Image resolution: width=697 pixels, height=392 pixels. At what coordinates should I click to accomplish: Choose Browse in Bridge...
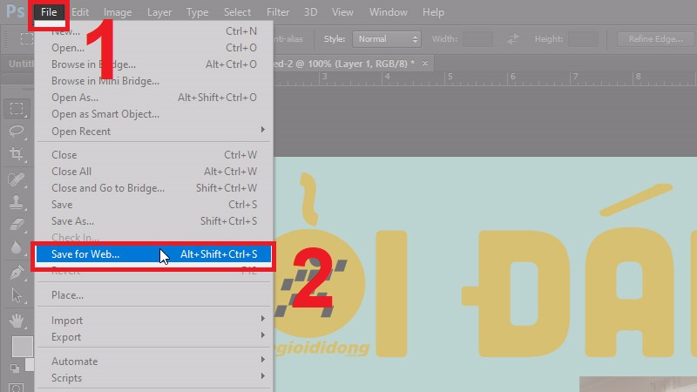click(x=154, y=64)
